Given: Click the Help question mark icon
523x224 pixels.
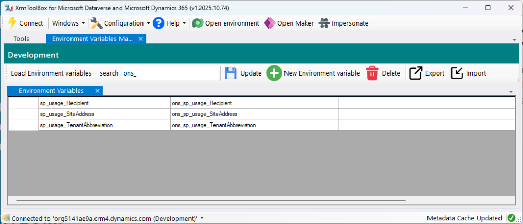Looking at the screenshot, I should (158, 23).
